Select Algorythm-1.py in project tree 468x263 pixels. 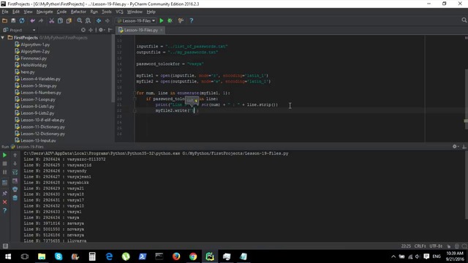click(x=35, y=45)
